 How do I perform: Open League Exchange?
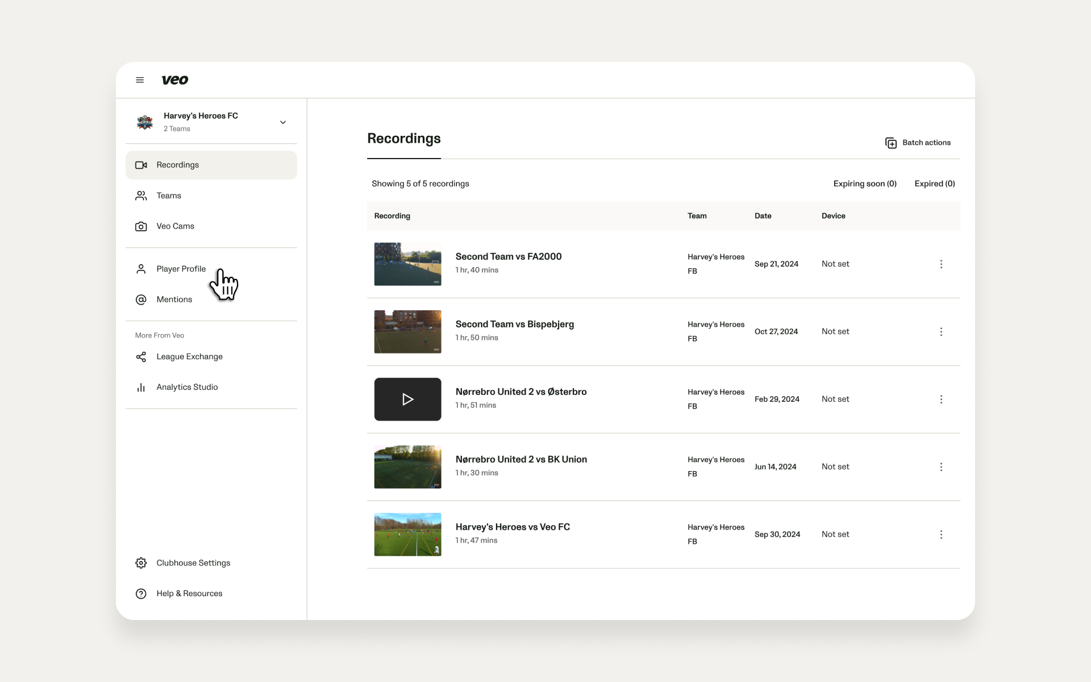pos(178,356)
